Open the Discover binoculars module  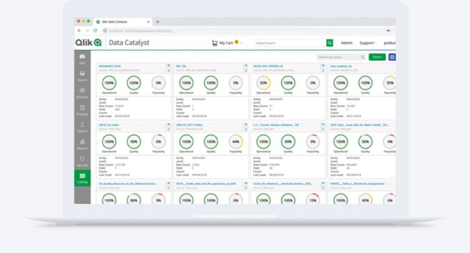(82, 93)
